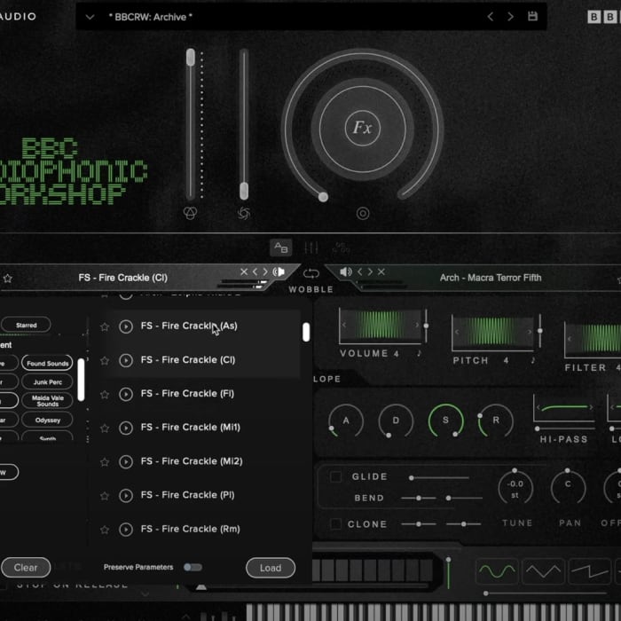Image resolution: width=621 pixels, height=621 pixels.
Task: Select FS - Fire Crackle (Rm) in list
Action: [190, 529]
